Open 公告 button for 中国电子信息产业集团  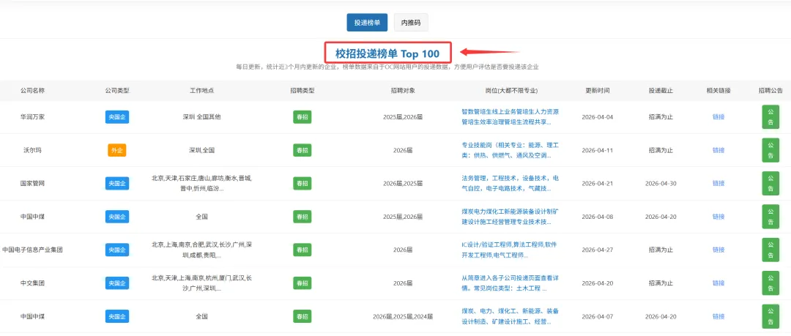click(770, 250)
